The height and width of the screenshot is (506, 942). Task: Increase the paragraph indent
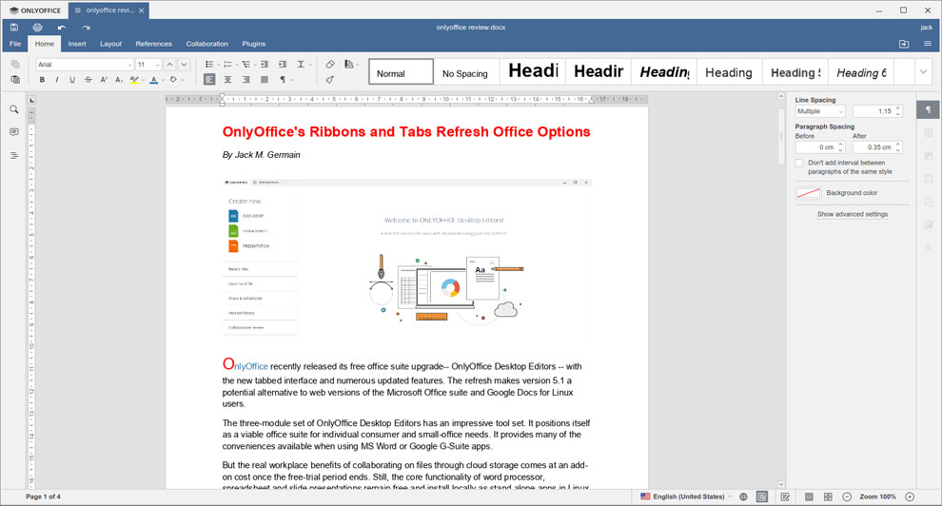pos(283,65)
